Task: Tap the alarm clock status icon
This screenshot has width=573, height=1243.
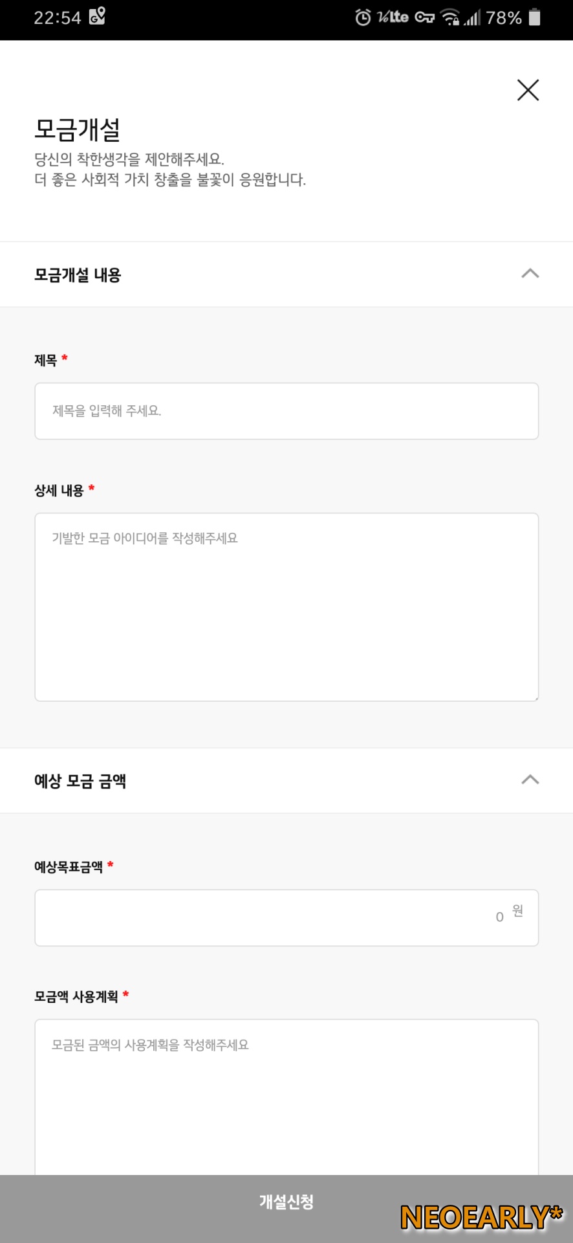Action: click(x=363, y=17)
